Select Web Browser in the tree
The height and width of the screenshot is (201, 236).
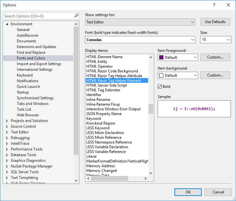tap(28, 115)
